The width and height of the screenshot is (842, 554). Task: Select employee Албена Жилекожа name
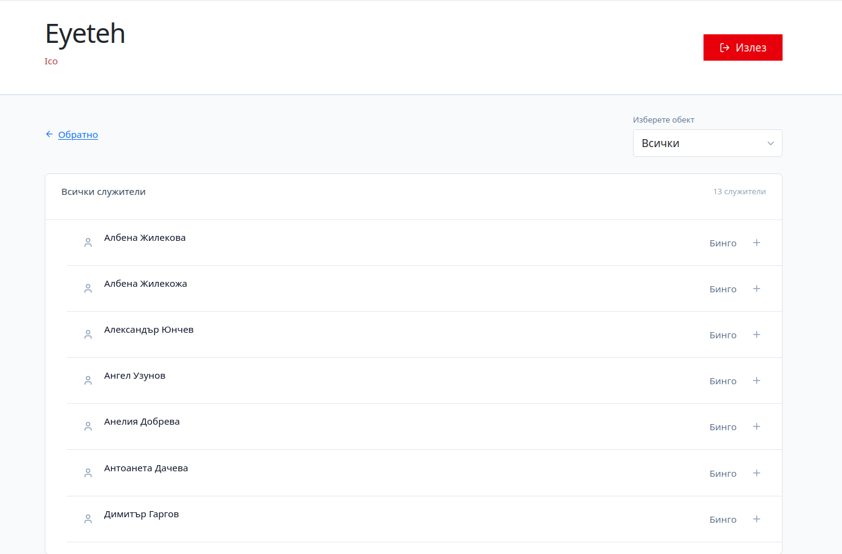[145, 284]
